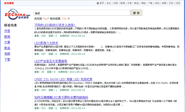Viewport: 185px width, 112px height.
Task: Open the EEChina.com logo
Action: click(17, 14)
